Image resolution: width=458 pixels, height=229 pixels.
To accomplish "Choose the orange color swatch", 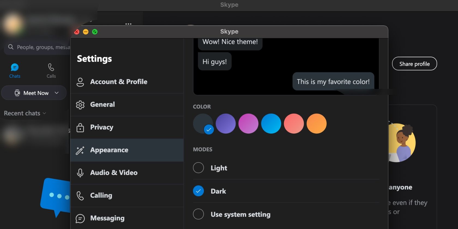I will [317, 123].
